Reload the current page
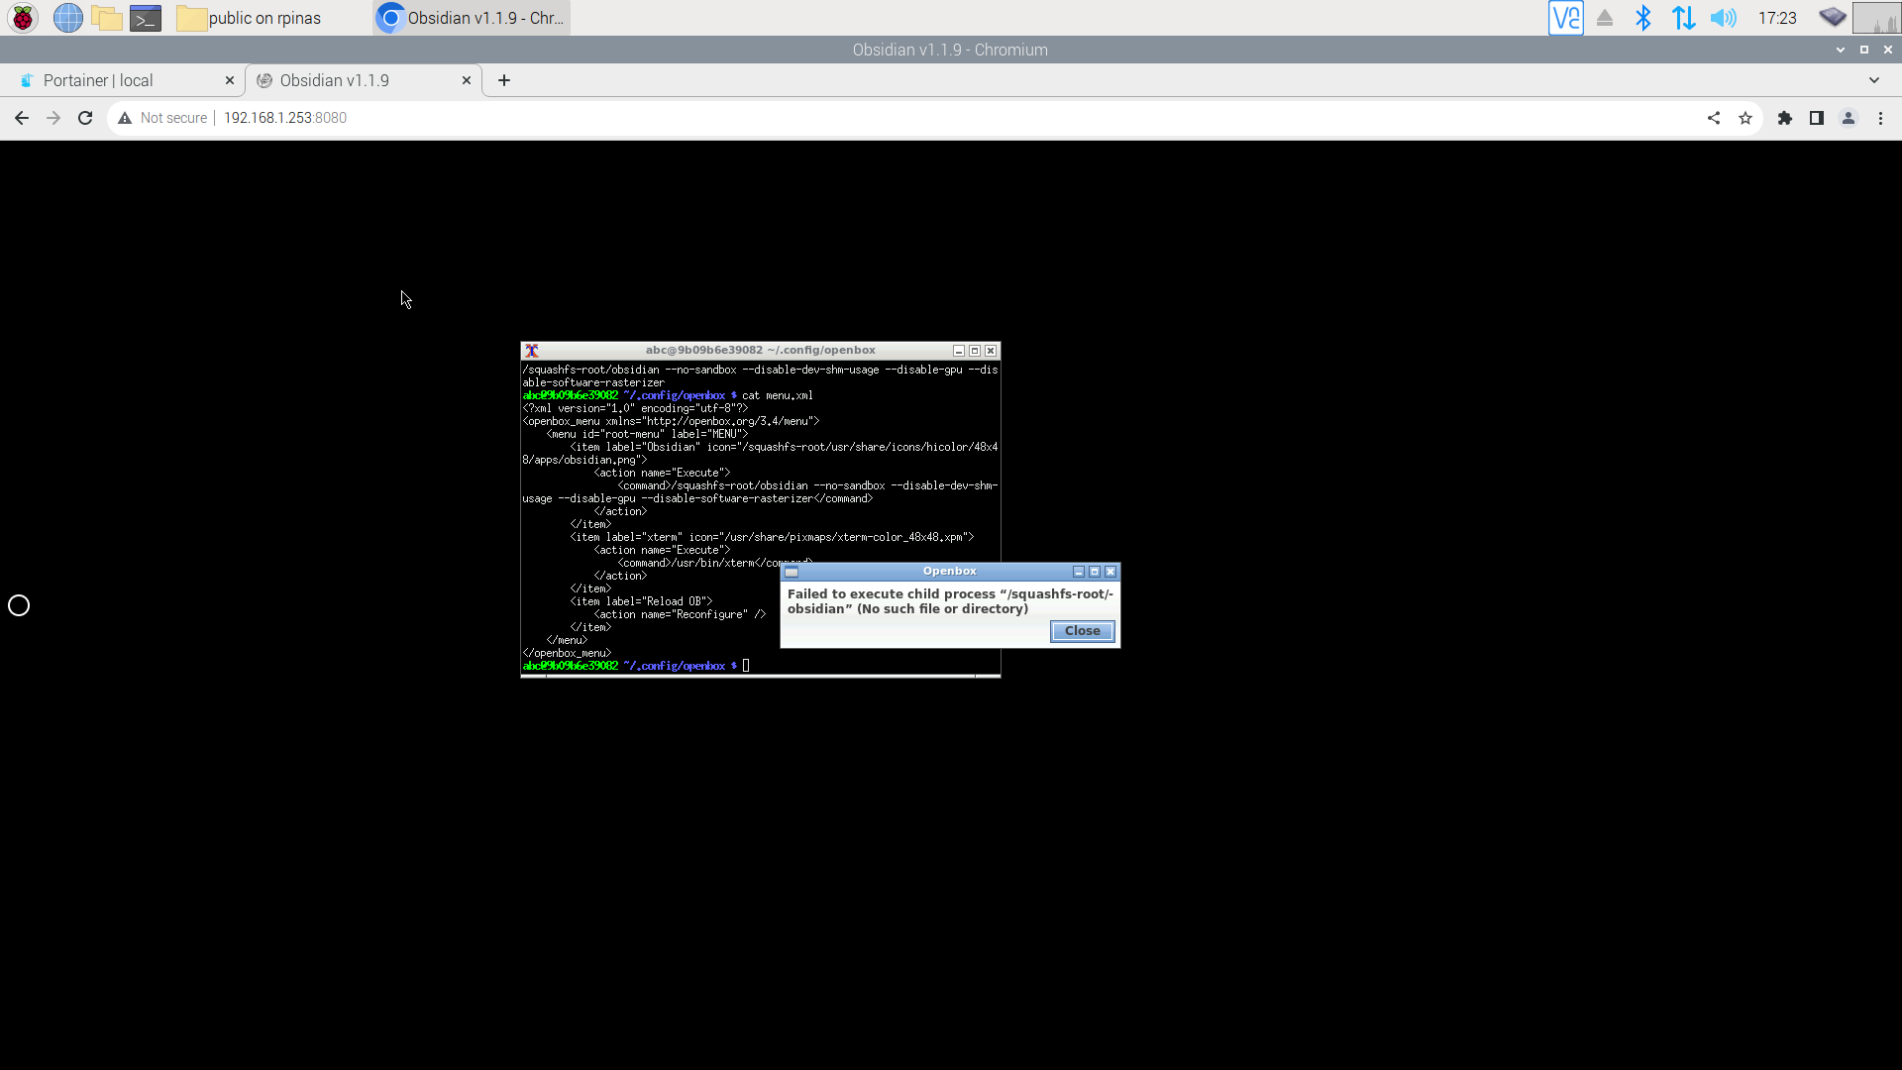Screen dimensions: 1902x1070 click(85, 118)
